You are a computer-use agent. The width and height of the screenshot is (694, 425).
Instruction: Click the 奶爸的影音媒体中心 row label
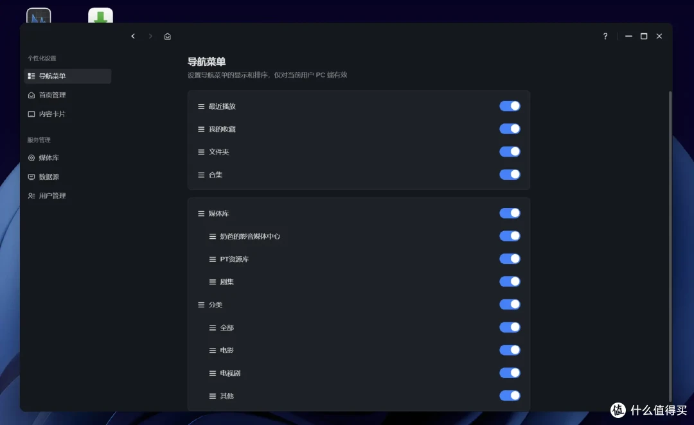click(x=250, y=237)
